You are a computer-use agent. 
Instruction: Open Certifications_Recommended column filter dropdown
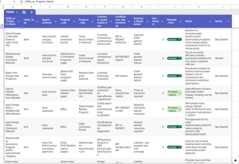[x=129, y=22]
